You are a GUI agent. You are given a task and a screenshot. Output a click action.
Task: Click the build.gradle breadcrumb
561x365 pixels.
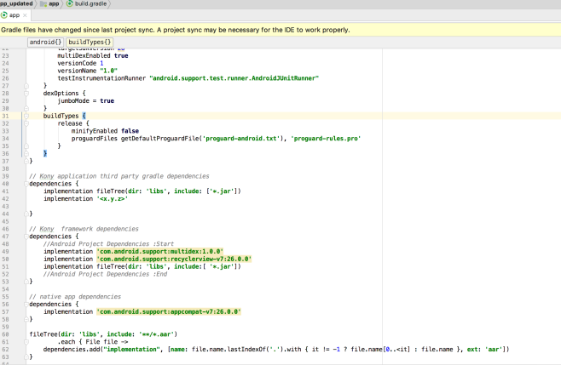[87, 4]
